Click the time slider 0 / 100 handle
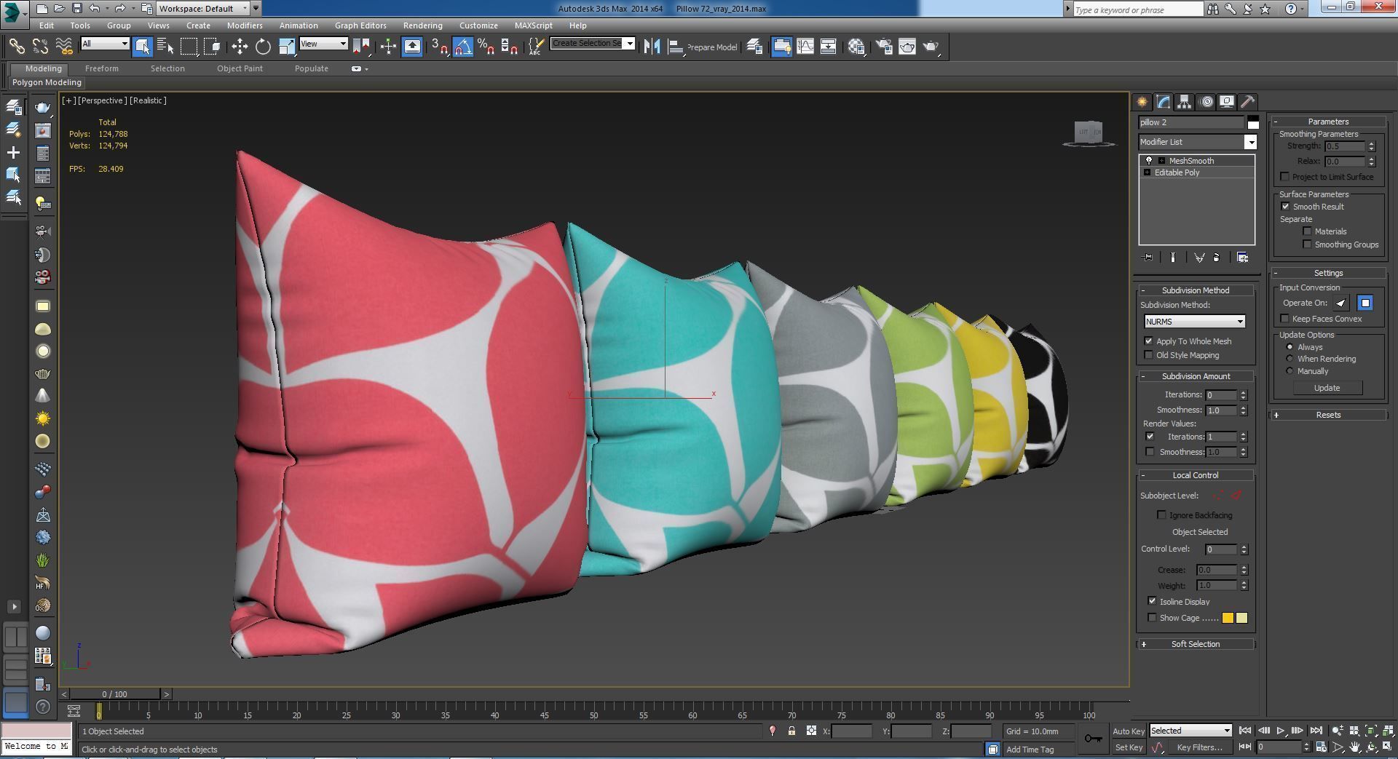This screenshot has width=1398, height=759. click(x=115, y=694)
